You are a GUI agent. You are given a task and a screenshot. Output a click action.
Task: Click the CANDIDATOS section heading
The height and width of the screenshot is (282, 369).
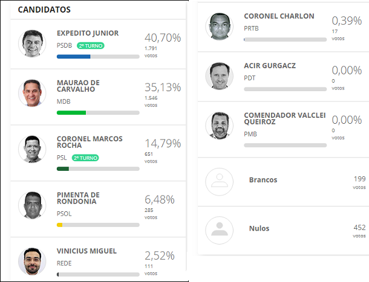tap(44, 10)
